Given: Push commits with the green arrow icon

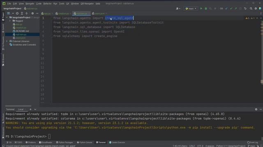Looking at the screenshot, I should click(x=235, y=9).
